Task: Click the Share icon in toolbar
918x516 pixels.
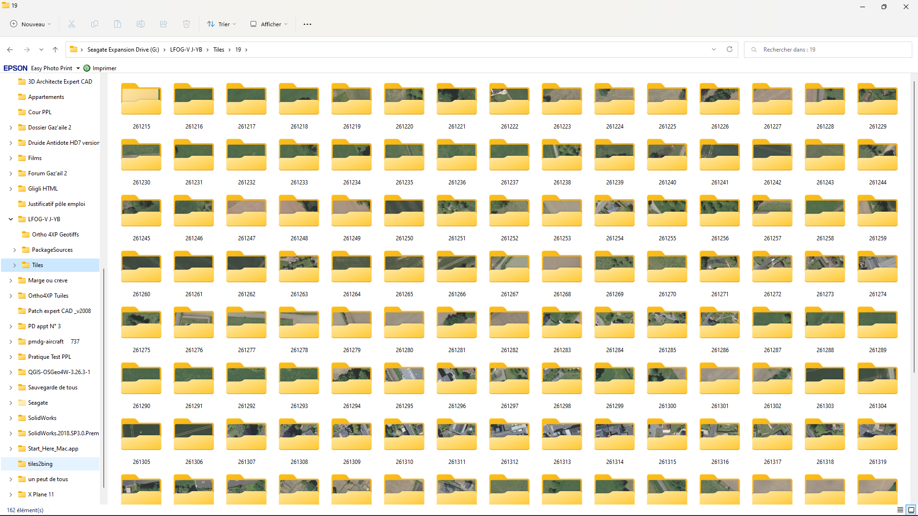Action: [x=164, y=24]
